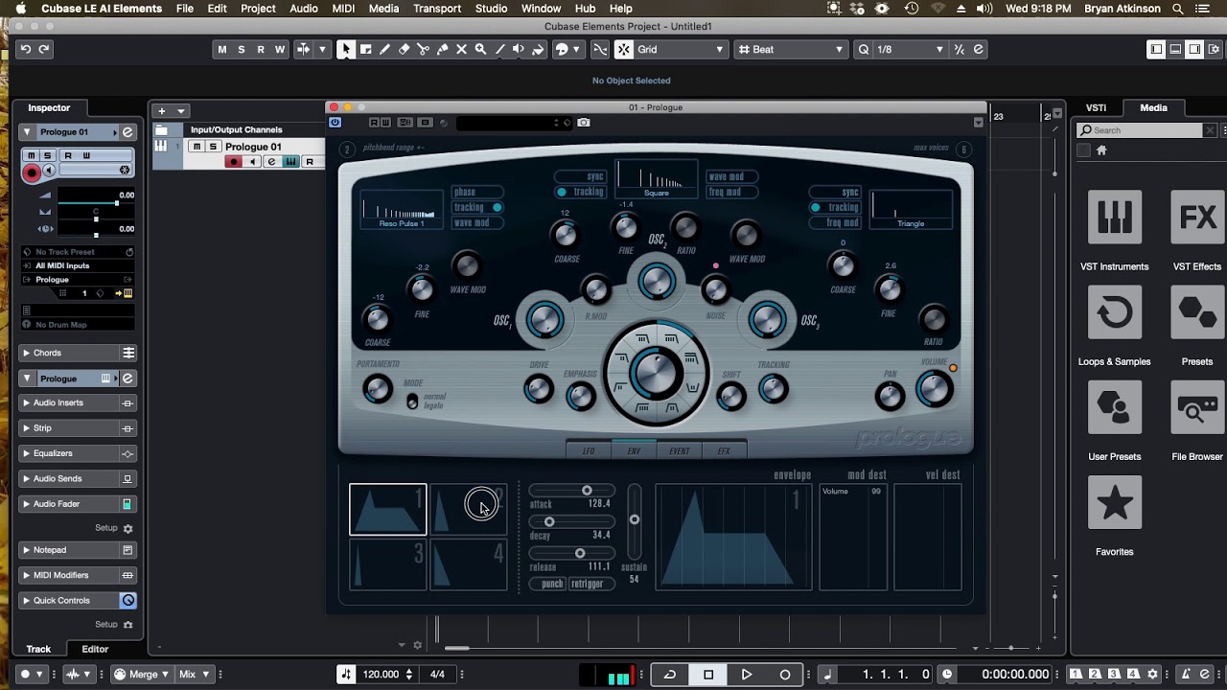Select envelope 1 thumbnail in Prologue
The image size is (1227, 690).
[x=387, y=509]
